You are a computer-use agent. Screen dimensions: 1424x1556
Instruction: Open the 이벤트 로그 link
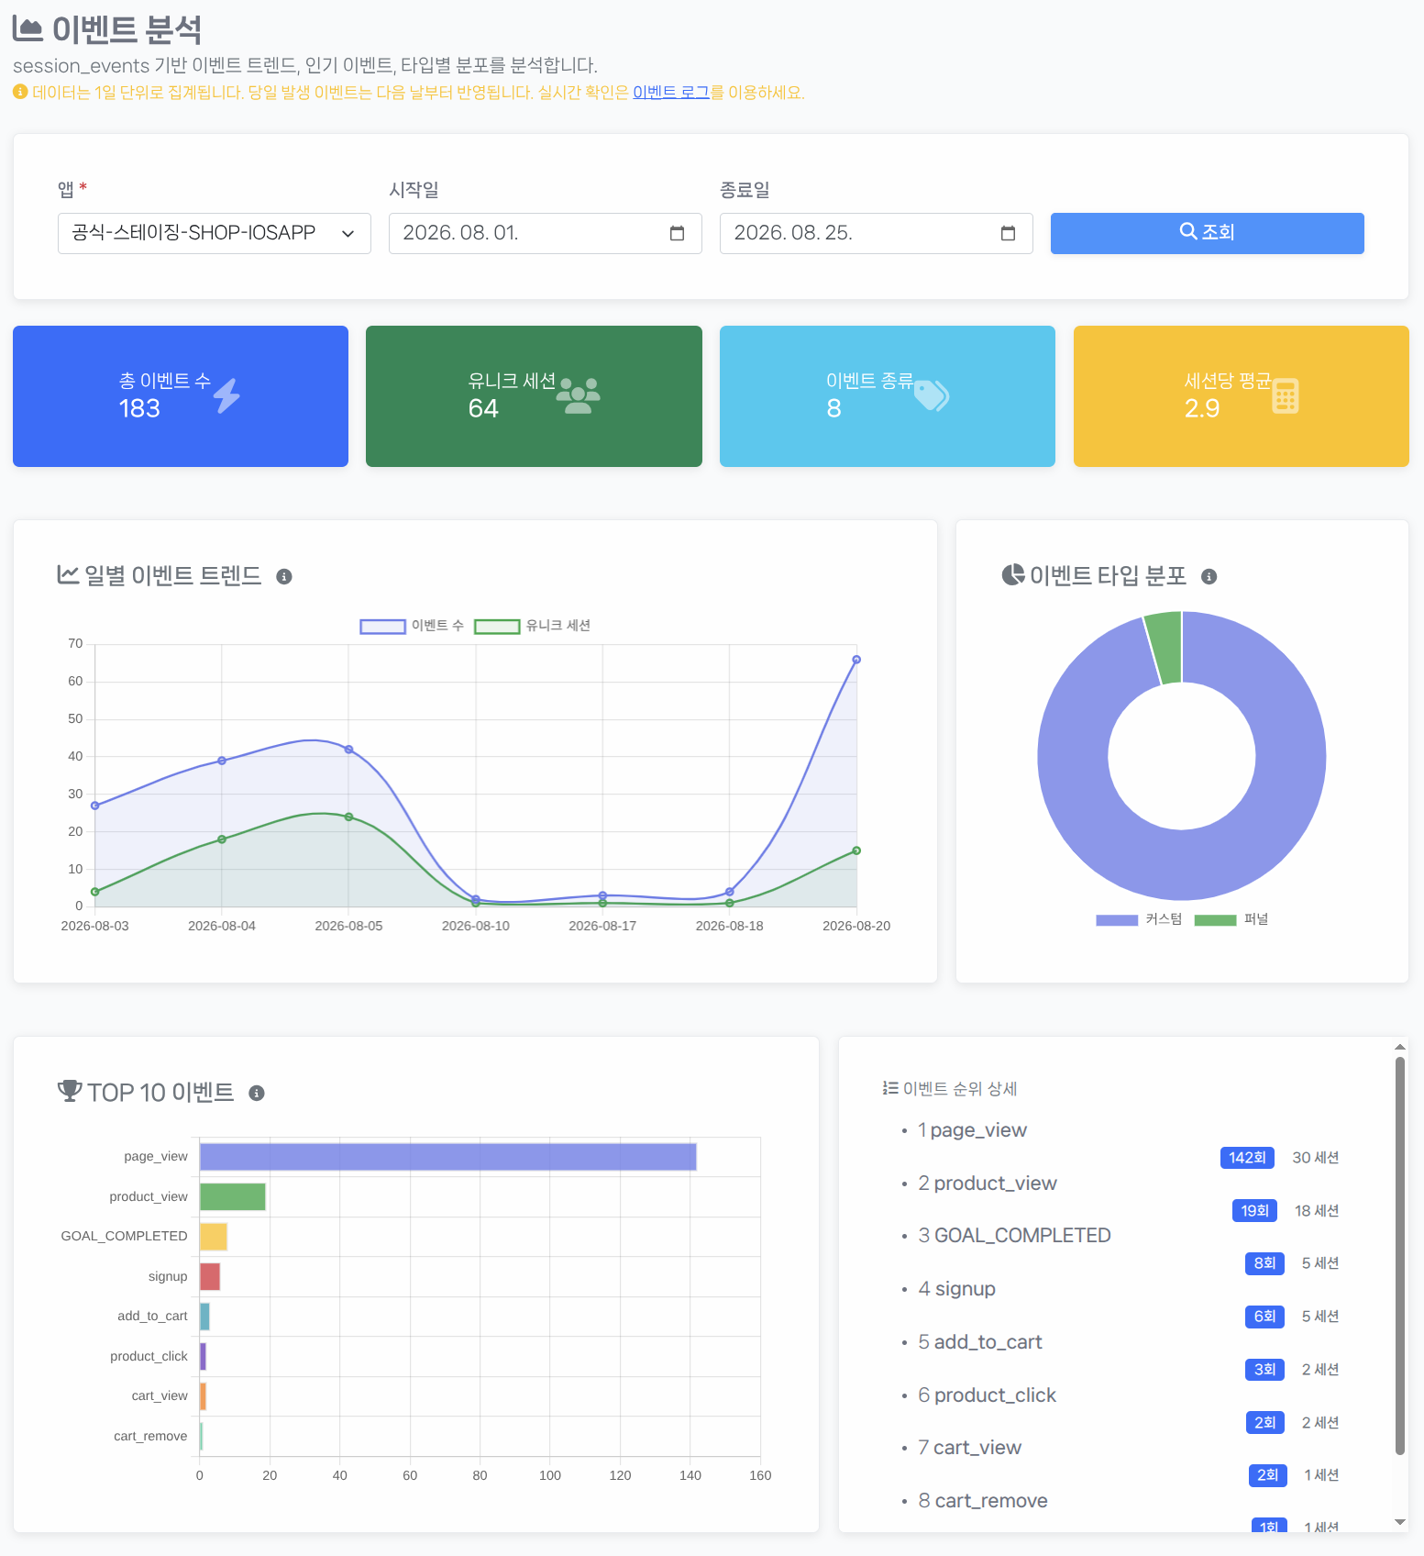click(x=671, y=92)
